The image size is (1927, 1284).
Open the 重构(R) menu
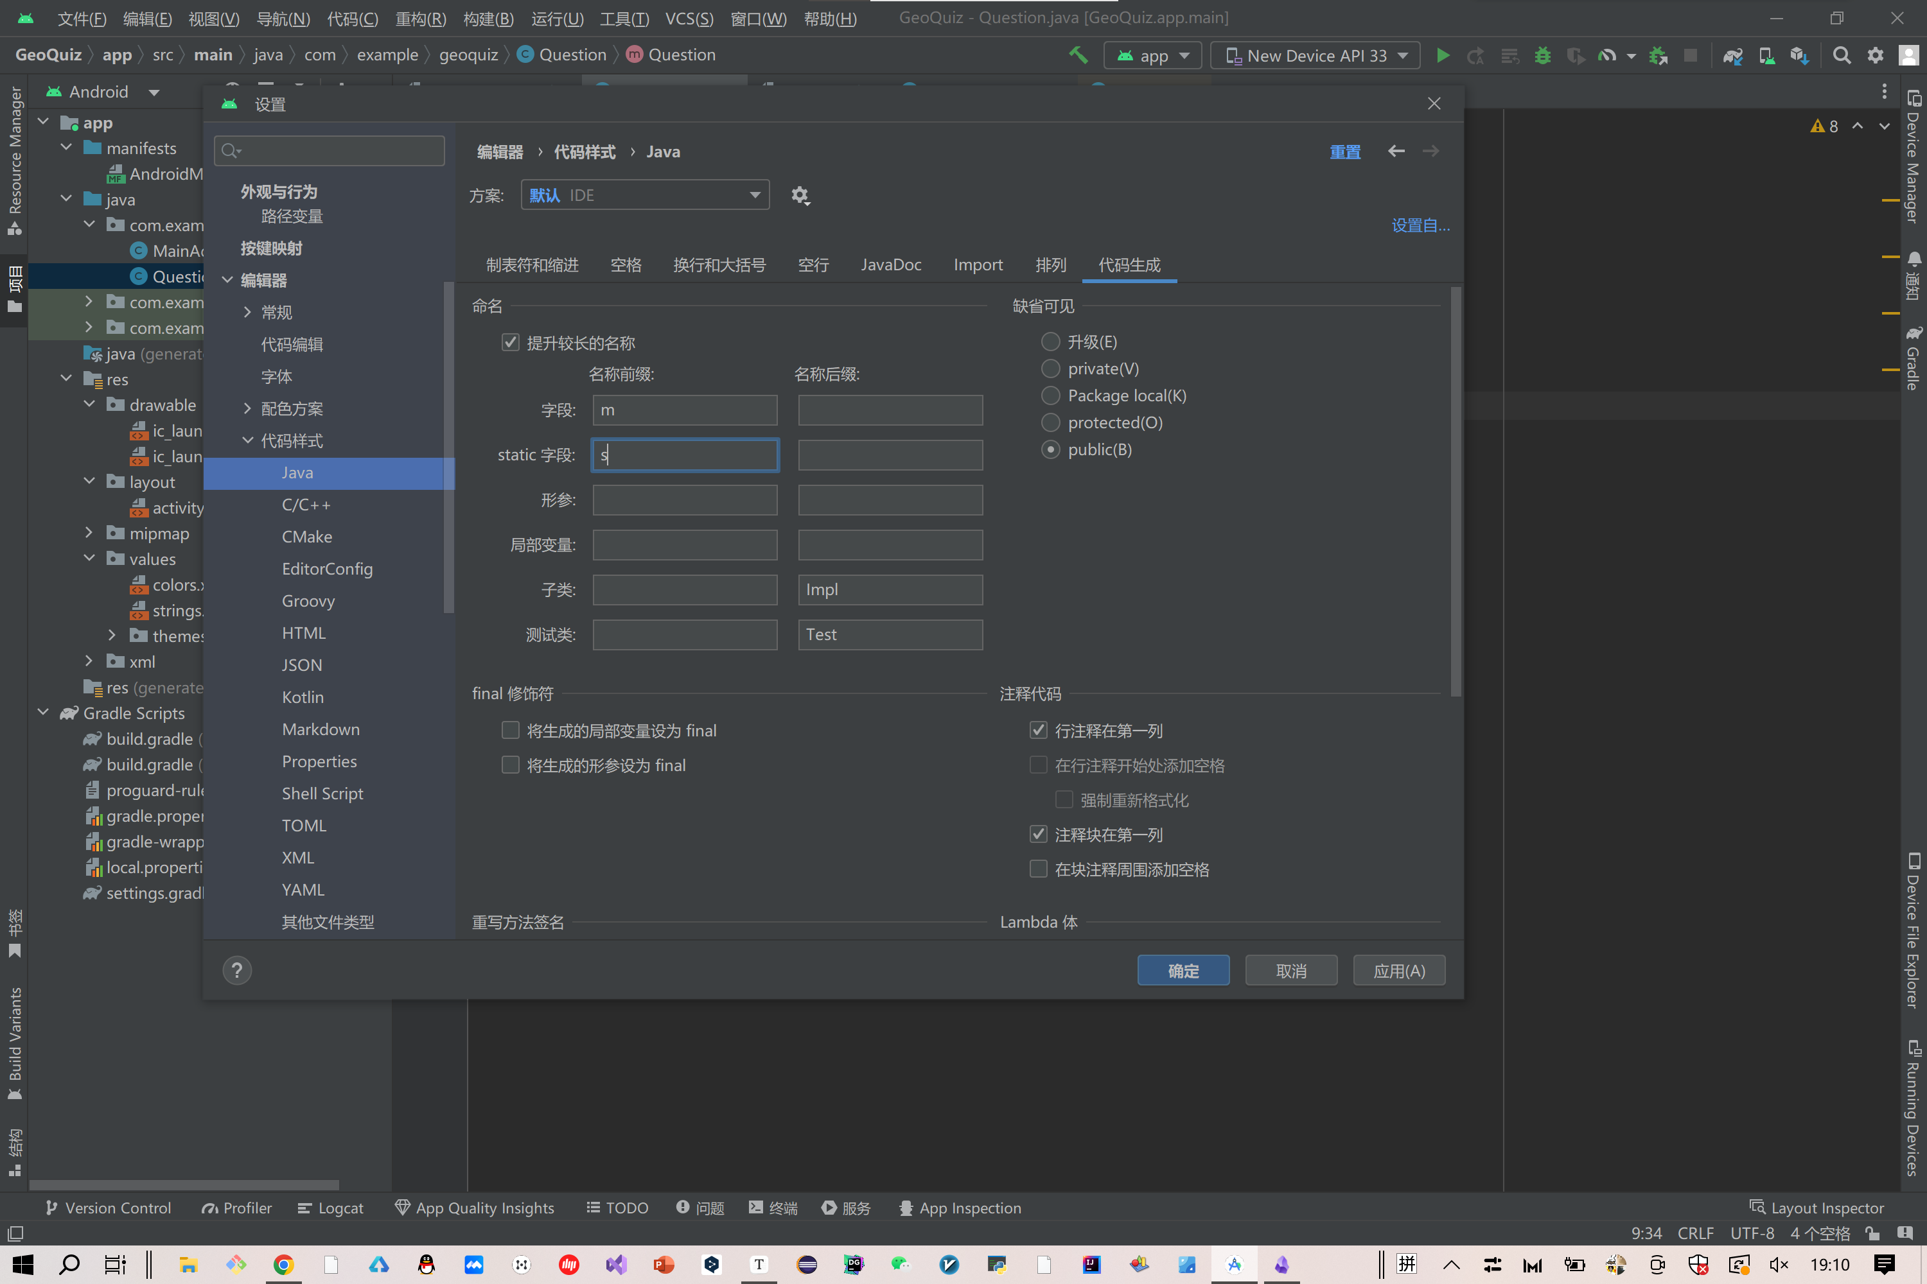coord(420,18)
